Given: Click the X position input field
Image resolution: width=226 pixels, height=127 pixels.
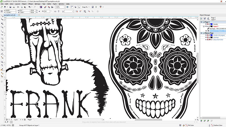Looking at the screenshot, I should [x=11, y=10].
